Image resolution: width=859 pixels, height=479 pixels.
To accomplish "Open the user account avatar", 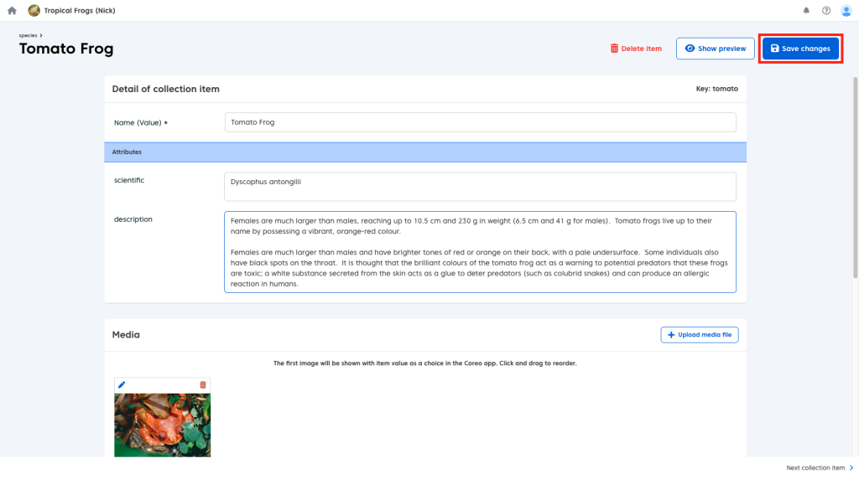I will coord(846,11).
